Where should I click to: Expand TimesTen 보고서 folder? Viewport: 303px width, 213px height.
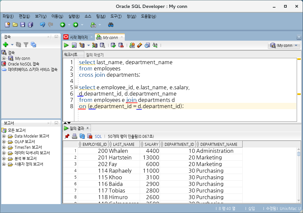coord(4,147)
